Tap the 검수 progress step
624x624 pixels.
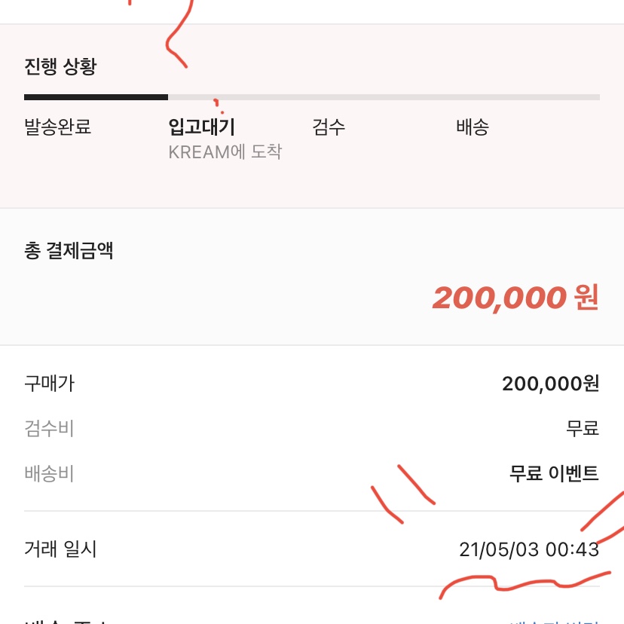(x=329, y=127)
